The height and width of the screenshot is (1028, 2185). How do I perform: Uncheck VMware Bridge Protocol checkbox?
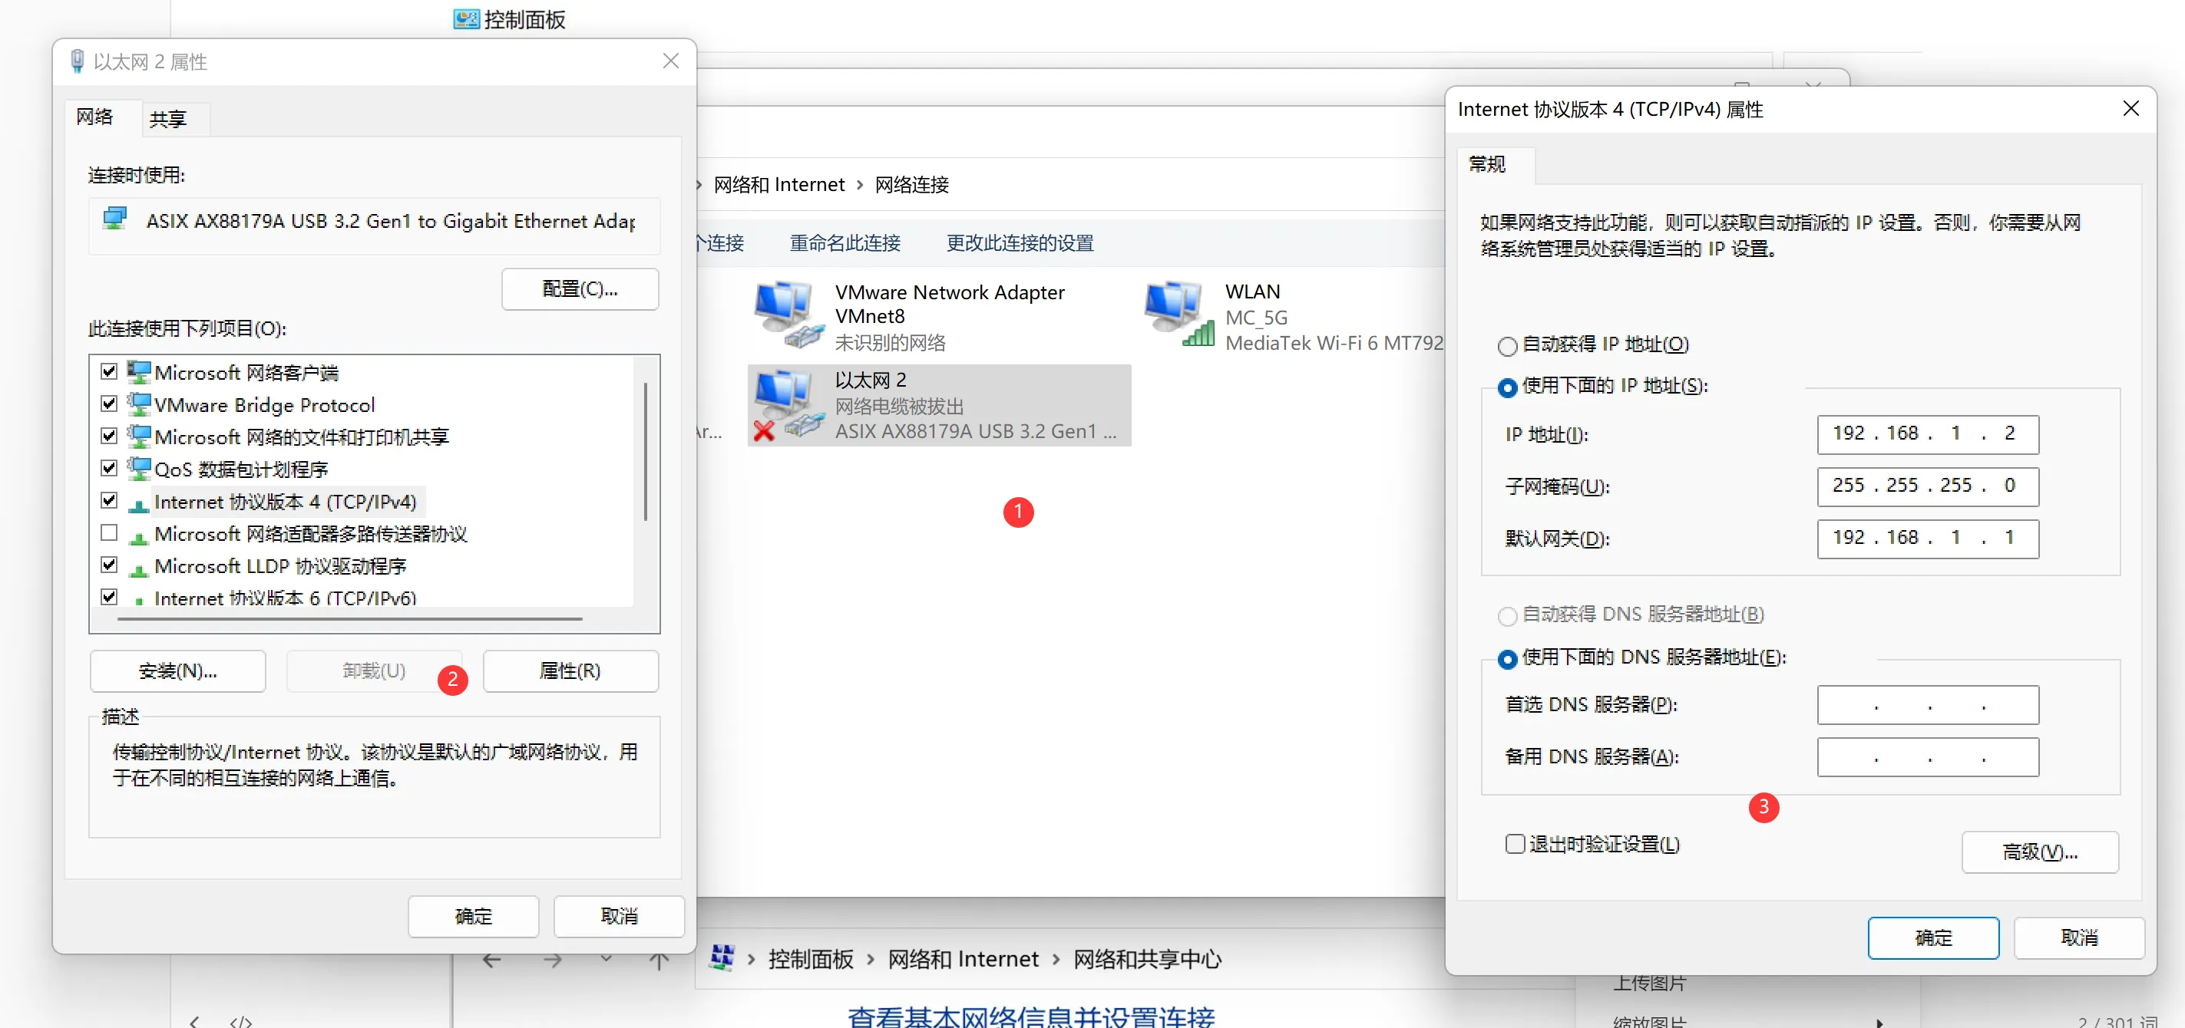pyautogui.click(x=108, y=404)
